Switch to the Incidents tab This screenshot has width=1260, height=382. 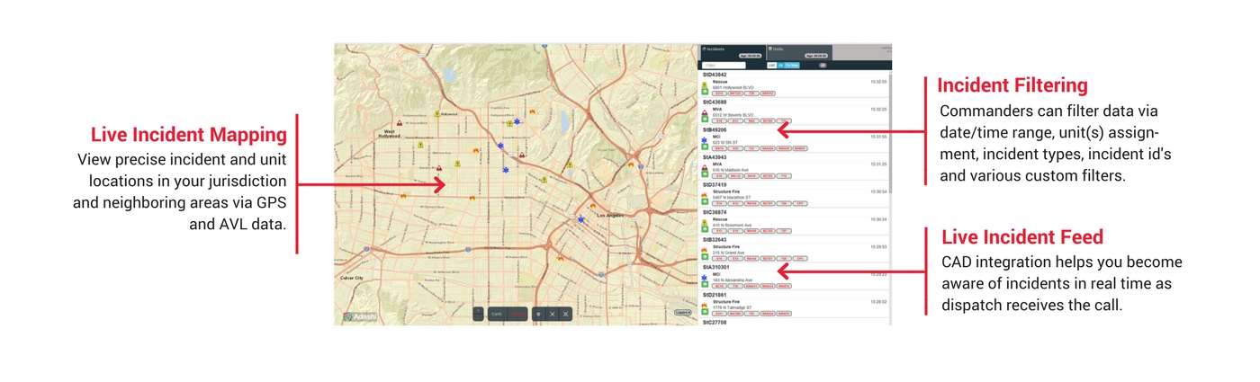pyautogui.click(x=716, y=49)
